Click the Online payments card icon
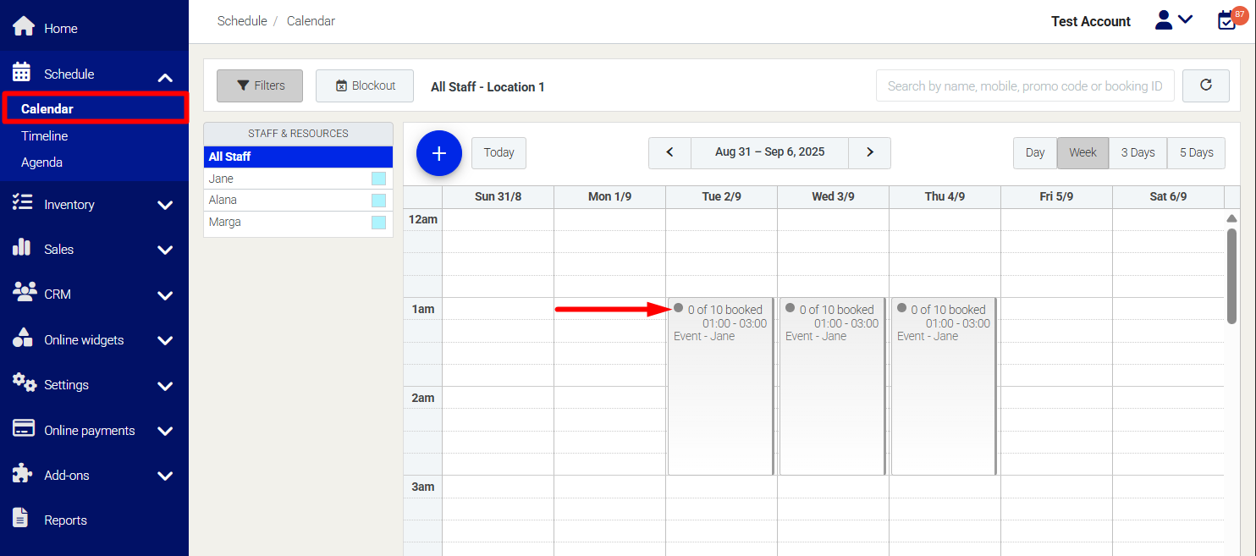 24,428
